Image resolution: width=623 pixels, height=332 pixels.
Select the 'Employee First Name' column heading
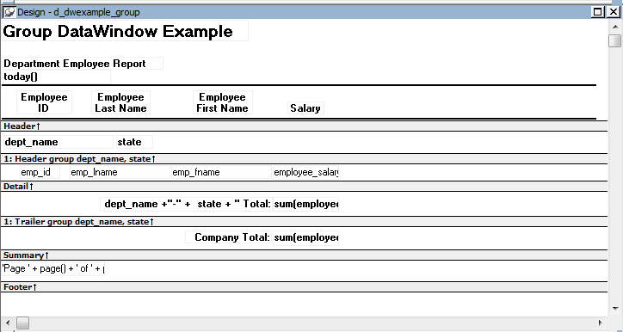coord(223,102)
